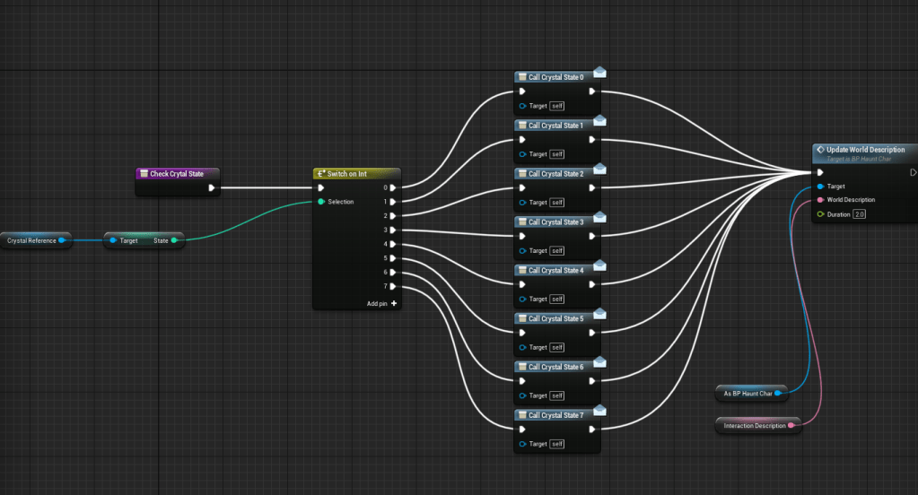Image resolution: width=918 pixels, height=495 pixels.
Task: Click the Interaction Description output pin
Action: [791, 425]
